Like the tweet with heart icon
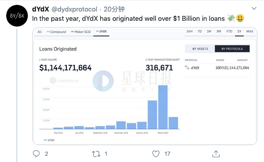 (156, 154)
